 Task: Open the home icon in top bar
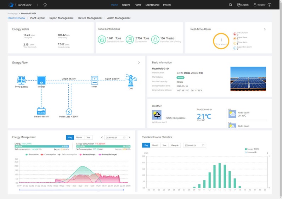tap(45, 5)
